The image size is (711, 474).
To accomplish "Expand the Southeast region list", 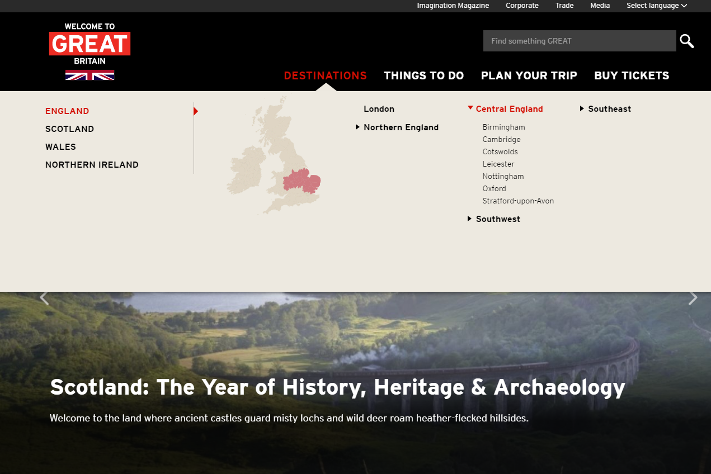I will (609, 109).
